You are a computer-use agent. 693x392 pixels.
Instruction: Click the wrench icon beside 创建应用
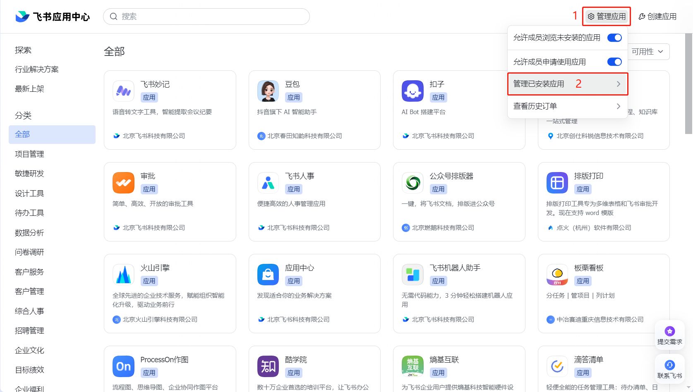click(642, 17)
